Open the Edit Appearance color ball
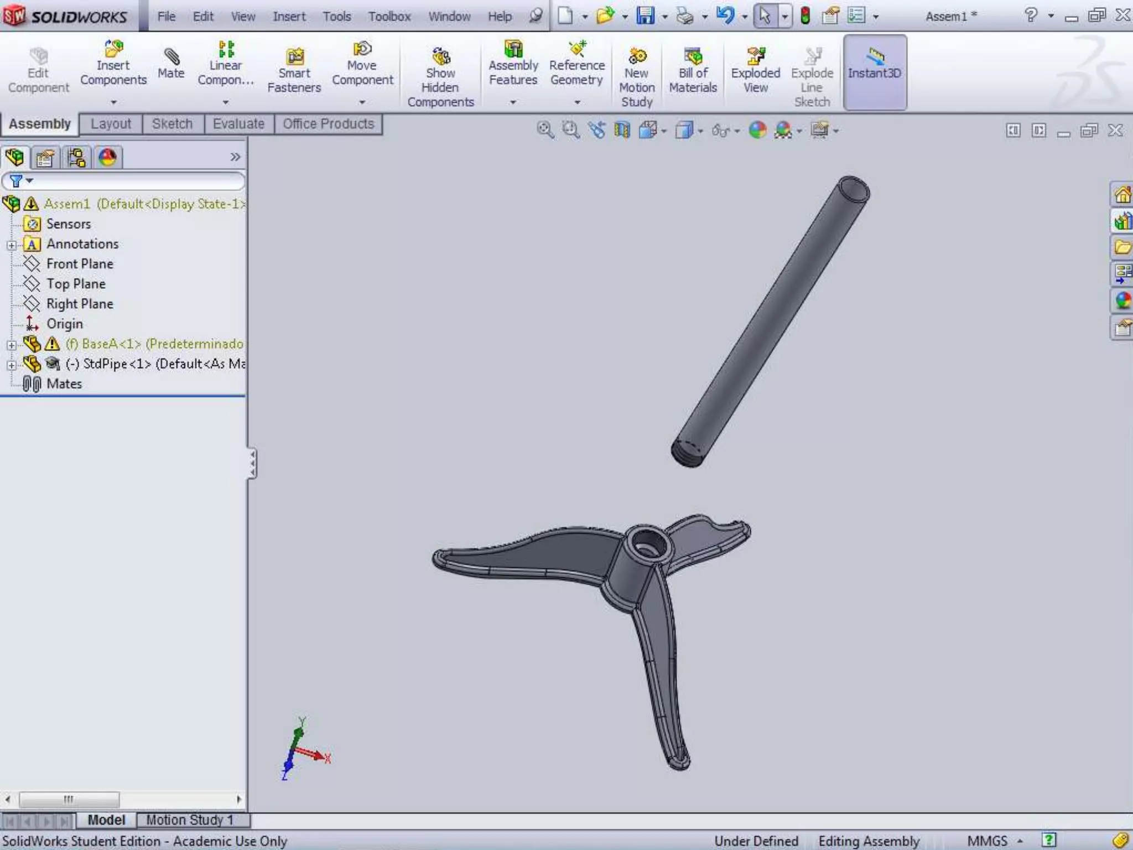Screen dimensions: 1133x850 point(757,131)
